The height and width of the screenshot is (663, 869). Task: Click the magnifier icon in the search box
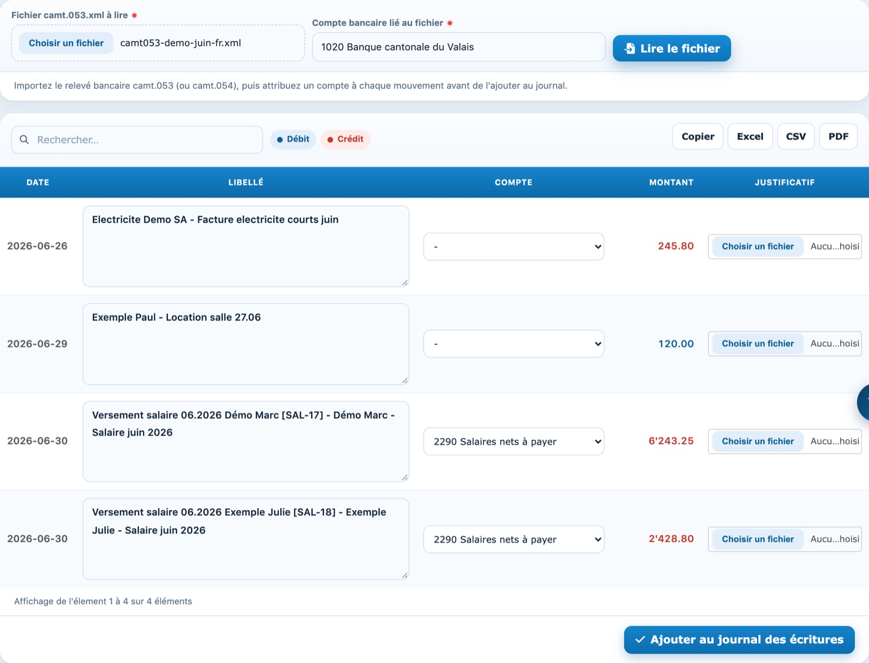coord(24,139)
